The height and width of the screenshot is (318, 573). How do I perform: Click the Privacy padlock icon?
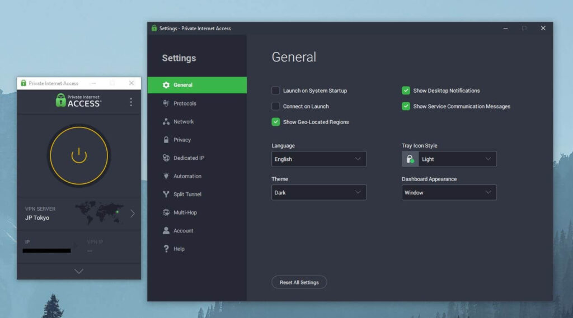tap(166, 140)
